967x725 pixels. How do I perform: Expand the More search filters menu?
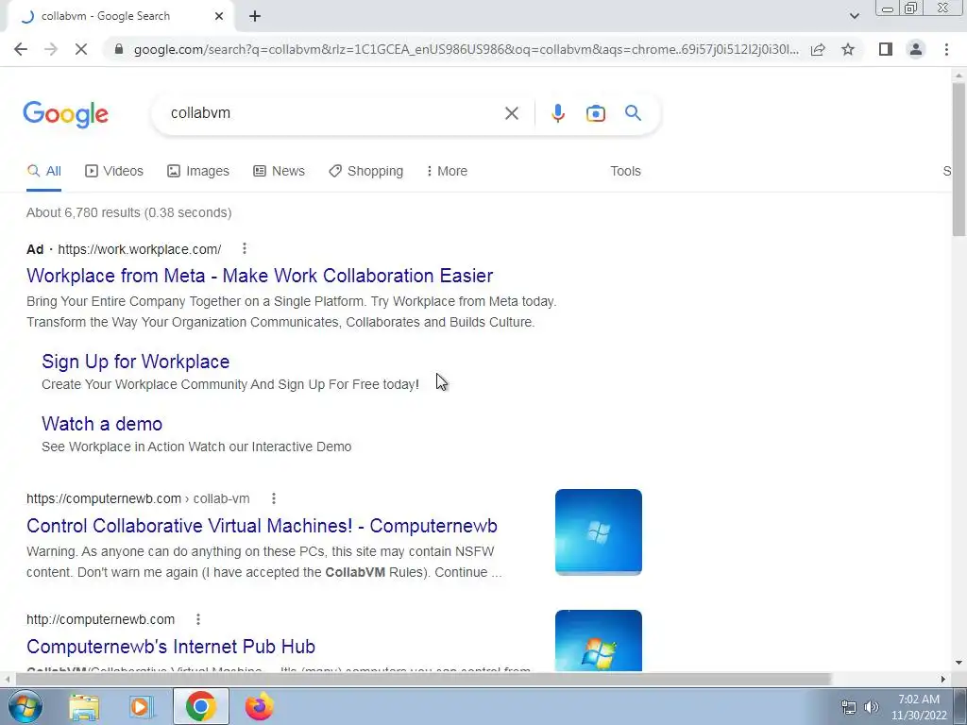(447, 171)
